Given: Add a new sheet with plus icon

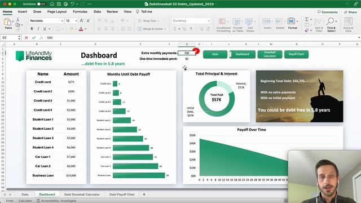Looking at the screenshot, I should click(x=144, y=195).
